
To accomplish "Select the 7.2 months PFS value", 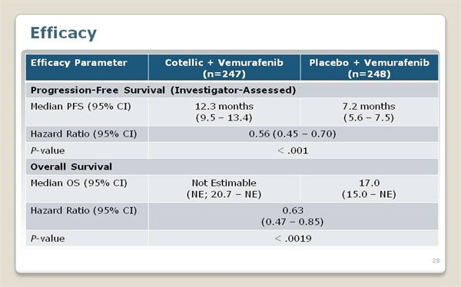I will (369, 107).
